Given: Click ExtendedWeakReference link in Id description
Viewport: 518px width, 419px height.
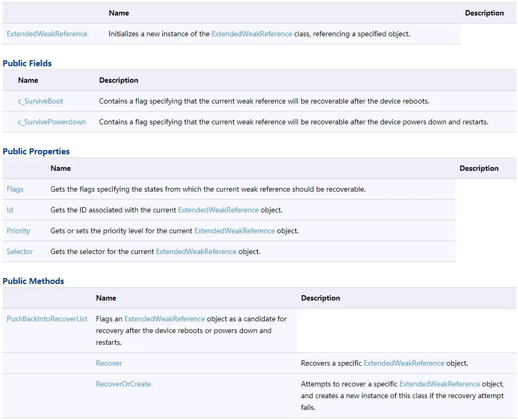Looking at the screenshot, I should tap(218, 210).
